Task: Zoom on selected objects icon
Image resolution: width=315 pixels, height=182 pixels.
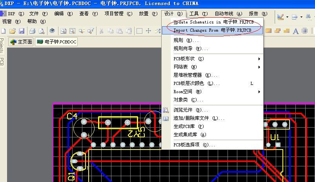Action: click(x=81, y=31)
